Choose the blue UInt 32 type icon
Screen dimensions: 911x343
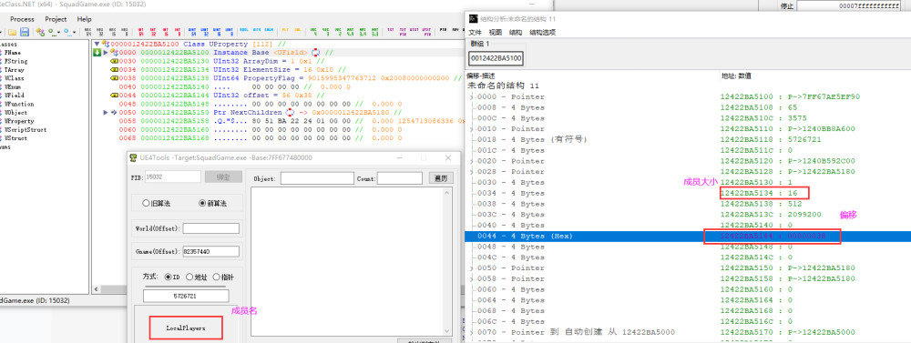pos(204,32)
